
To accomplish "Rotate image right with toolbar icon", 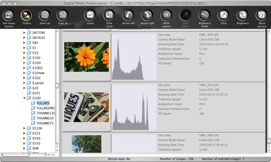I will point(147,15).
